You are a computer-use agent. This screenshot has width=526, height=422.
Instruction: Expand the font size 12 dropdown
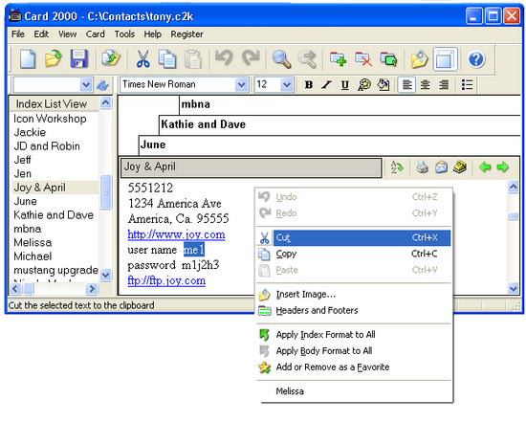287,84
